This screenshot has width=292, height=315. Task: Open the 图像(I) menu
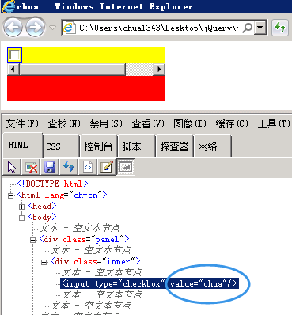189,123
